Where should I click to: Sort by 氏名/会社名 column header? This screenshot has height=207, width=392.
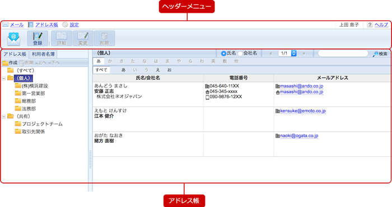point(148,78)
